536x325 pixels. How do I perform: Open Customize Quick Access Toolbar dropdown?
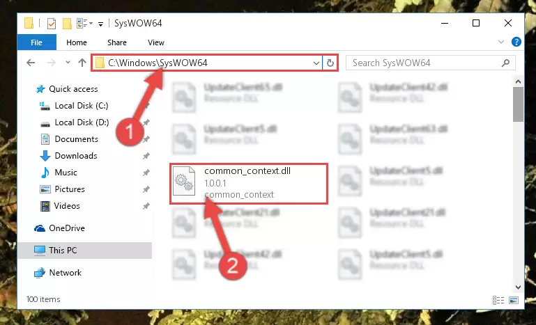click(100, 24)
